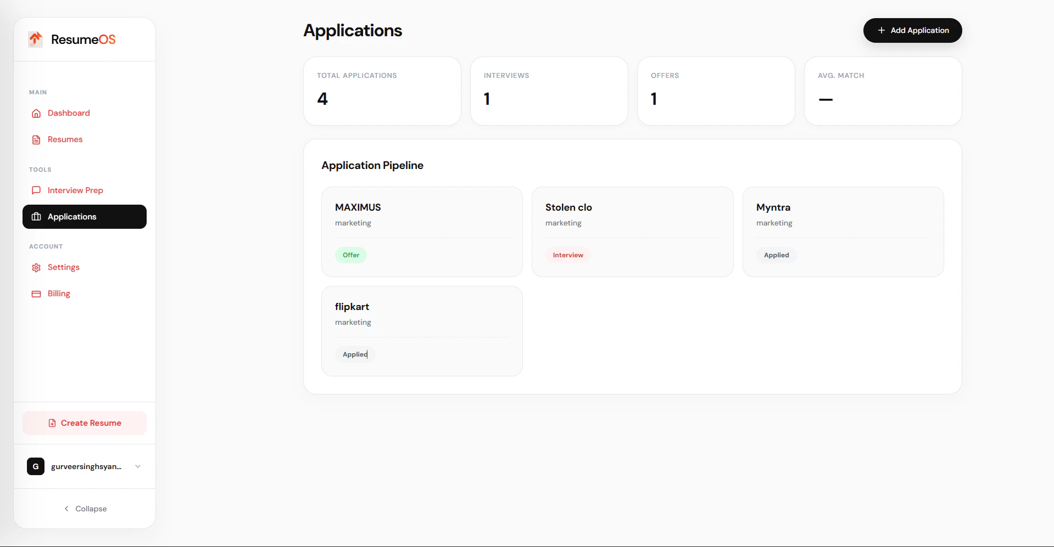
Task: Click the green Offer badge on MAXIMUS
Action: click(x=350, y=255)
